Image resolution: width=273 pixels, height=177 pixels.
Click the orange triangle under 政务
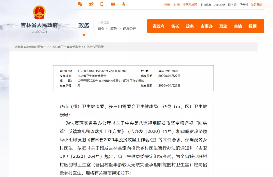click(84, 35)
